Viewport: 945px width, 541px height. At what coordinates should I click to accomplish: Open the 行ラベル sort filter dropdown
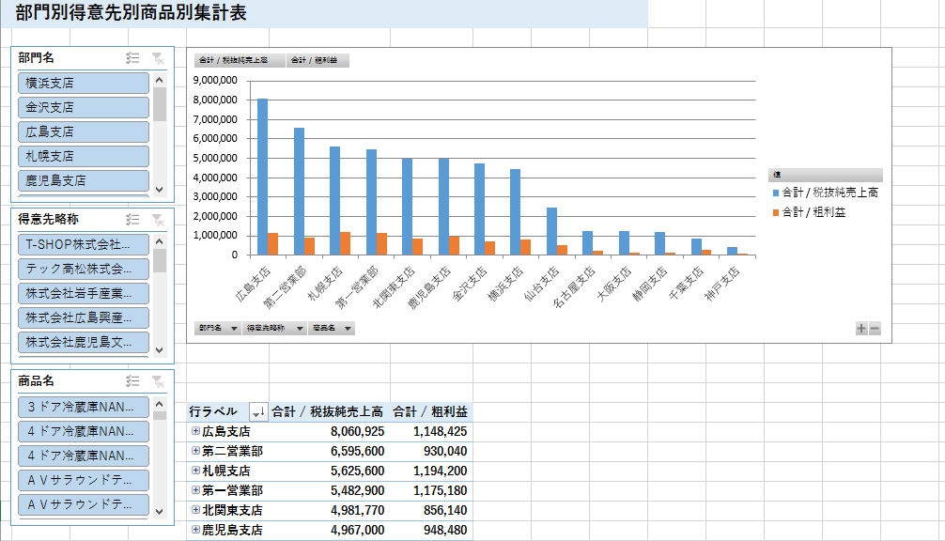click(x=258, y=411)
